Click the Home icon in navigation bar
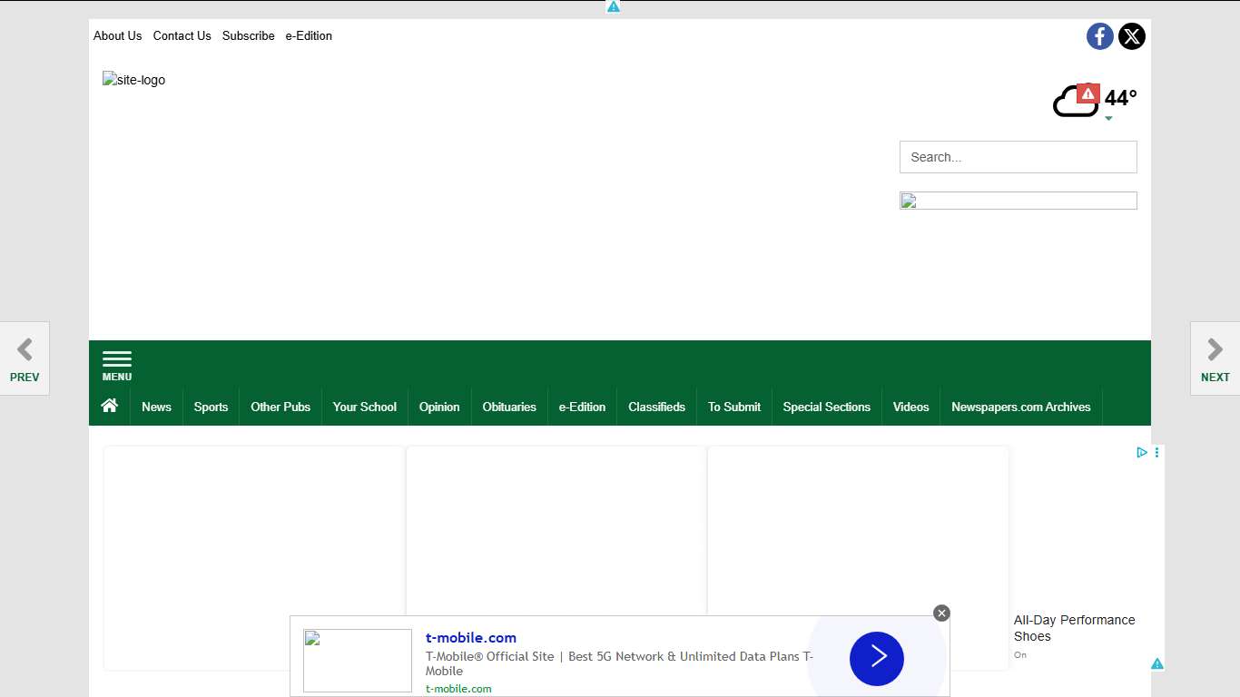This screenshot has width=1240, height=697. click(x=110, y=406)
